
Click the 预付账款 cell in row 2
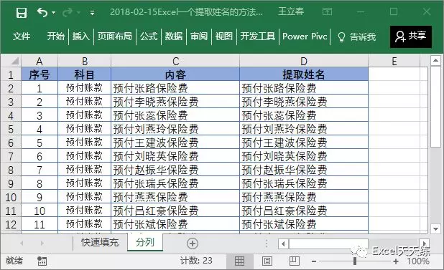84,88
